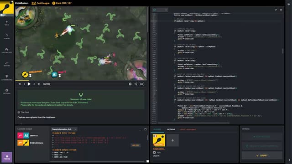Add a player with plus tile

click(172, 140)
